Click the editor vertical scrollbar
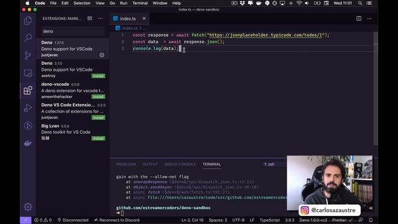This screenshot has height=224, width=398. pyautogui.click(x=376, y=89)
